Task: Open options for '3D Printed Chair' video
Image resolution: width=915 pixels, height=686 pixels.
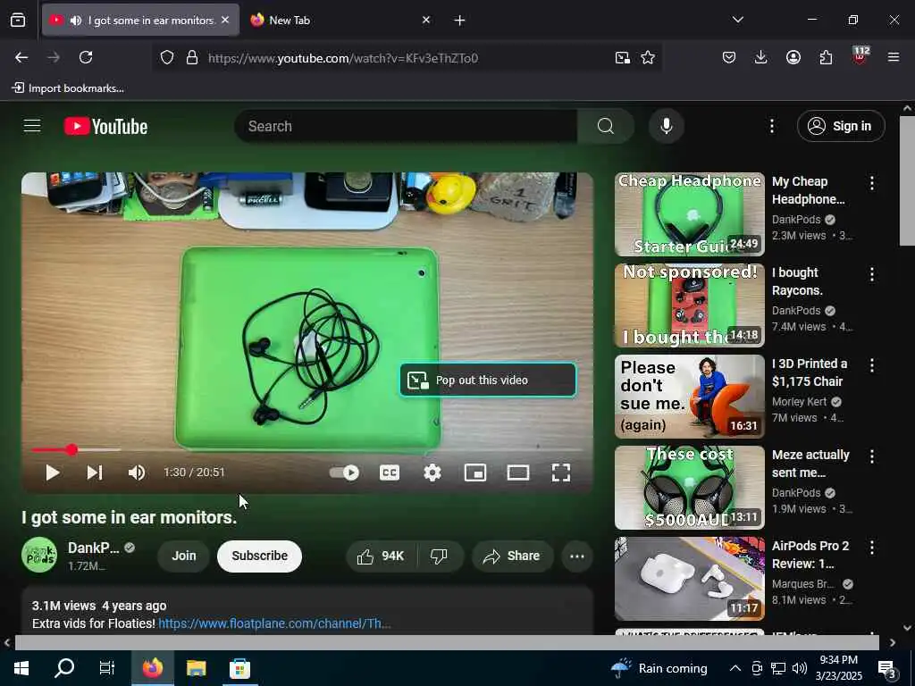Action: tap(872, 365)
